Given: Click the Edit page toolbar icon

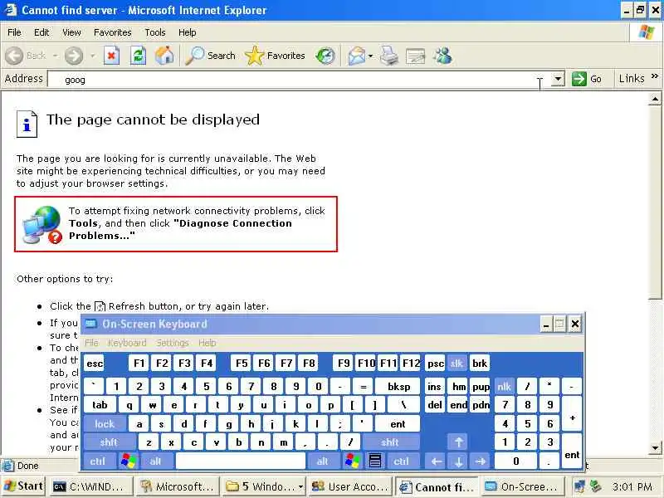Looking at the screenshot, I should click(415, 56).
